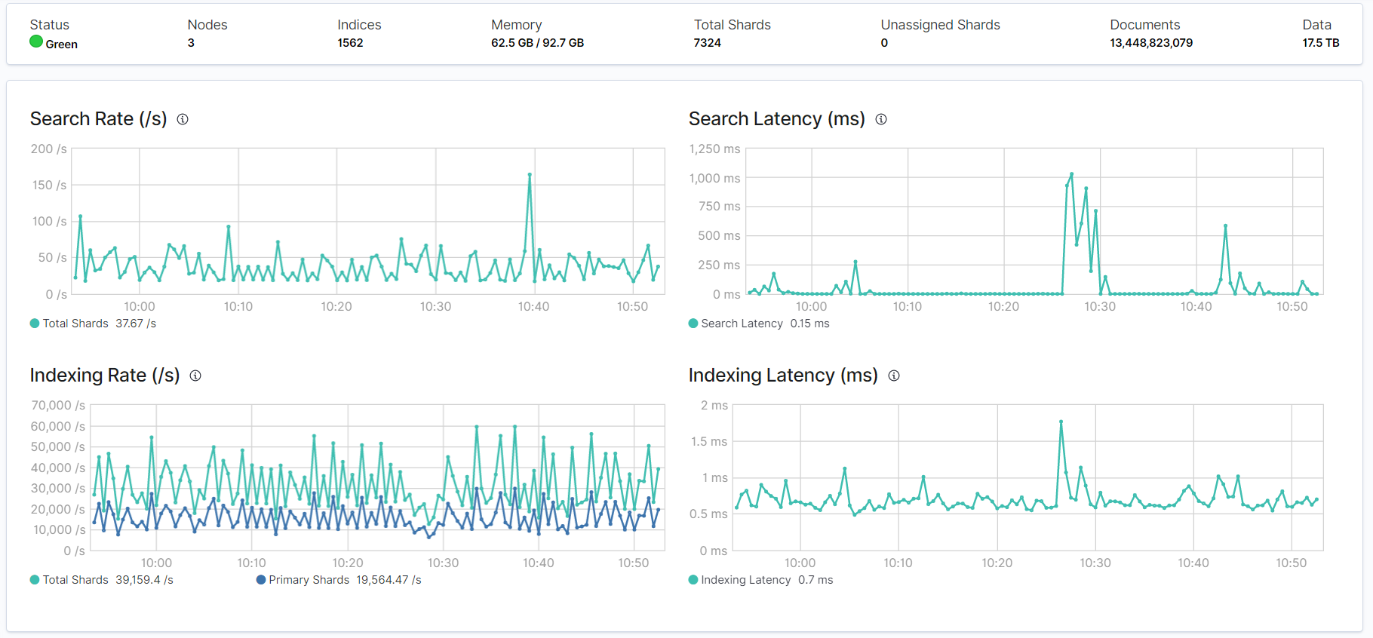Click the Nodes count in the summary bar

[x=191, y=43]
